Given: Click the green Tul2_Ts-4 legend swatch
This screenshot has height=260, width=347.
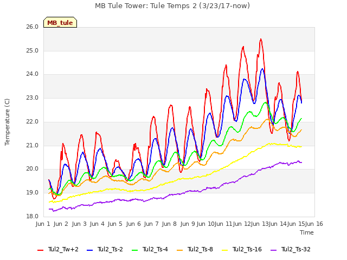Looking at the screenshot, I should tap(135, 250).
